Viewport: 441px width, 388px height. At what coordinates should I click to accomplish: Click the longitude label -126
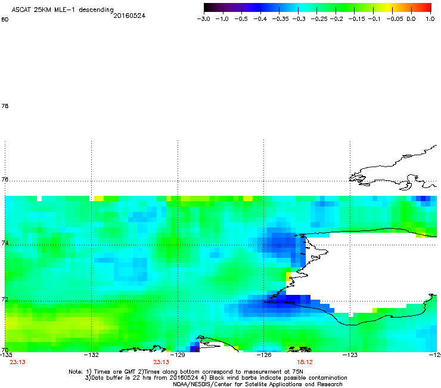tap(264, 355)
